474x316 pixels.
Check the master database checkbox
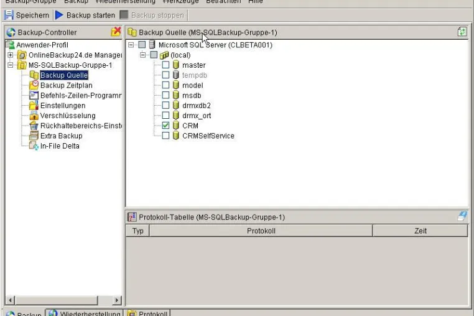[x=165, y=65]
